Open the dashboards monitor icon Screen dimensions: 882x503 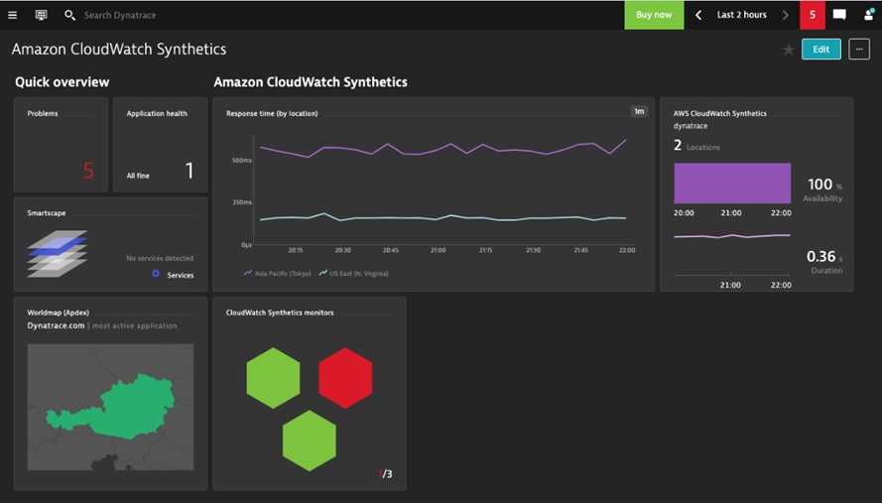[x=41, y=15]
